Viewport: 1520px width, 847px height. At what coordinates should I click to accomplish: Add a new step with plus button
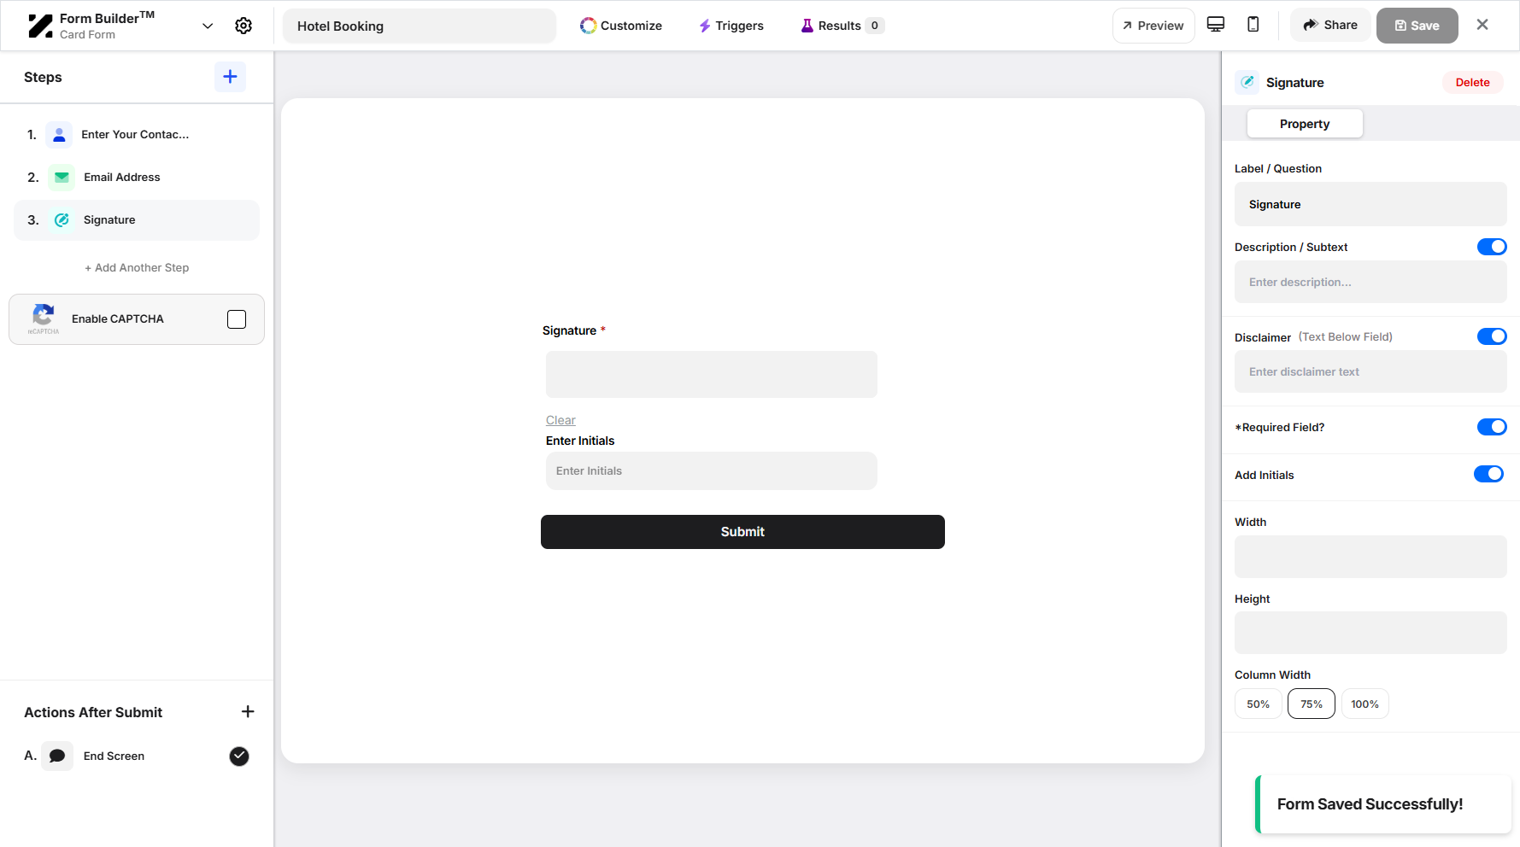coord(230,77)
